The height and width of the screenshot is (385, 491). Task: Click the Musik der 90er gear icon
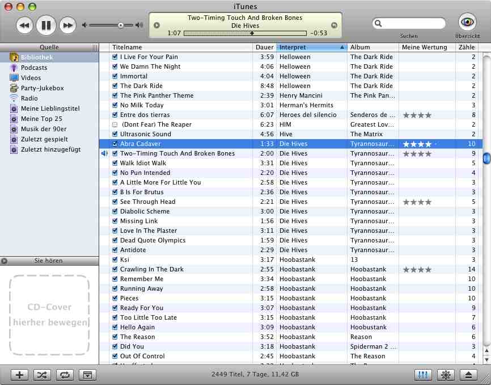pos(14,129)
